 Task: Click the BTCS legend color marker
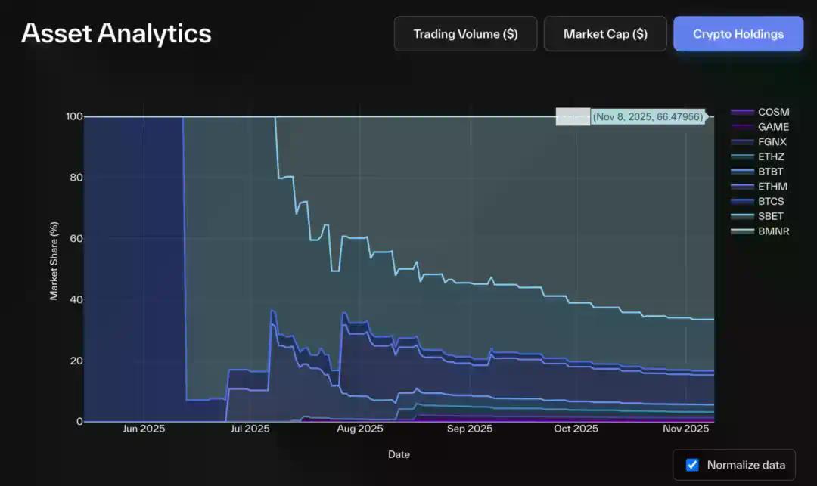click(742, 201)
